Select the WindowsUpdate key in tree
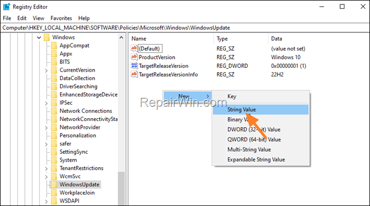 click(80, 184)
